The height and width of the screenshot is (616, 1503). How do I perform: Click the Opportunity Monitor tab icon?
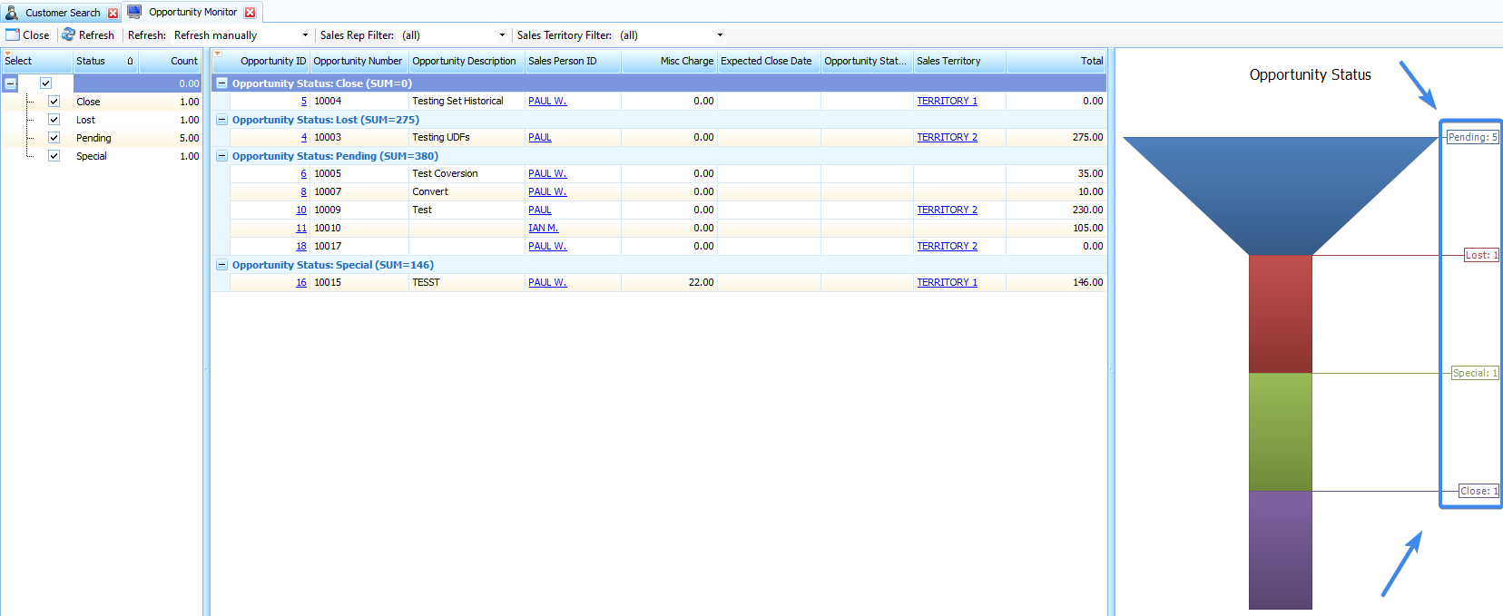point(134,12)
